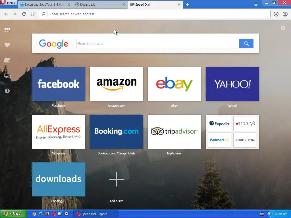The image size is (291, 218).
Task: Open Speed Dial customize gear icon
Action: point(283,28)
